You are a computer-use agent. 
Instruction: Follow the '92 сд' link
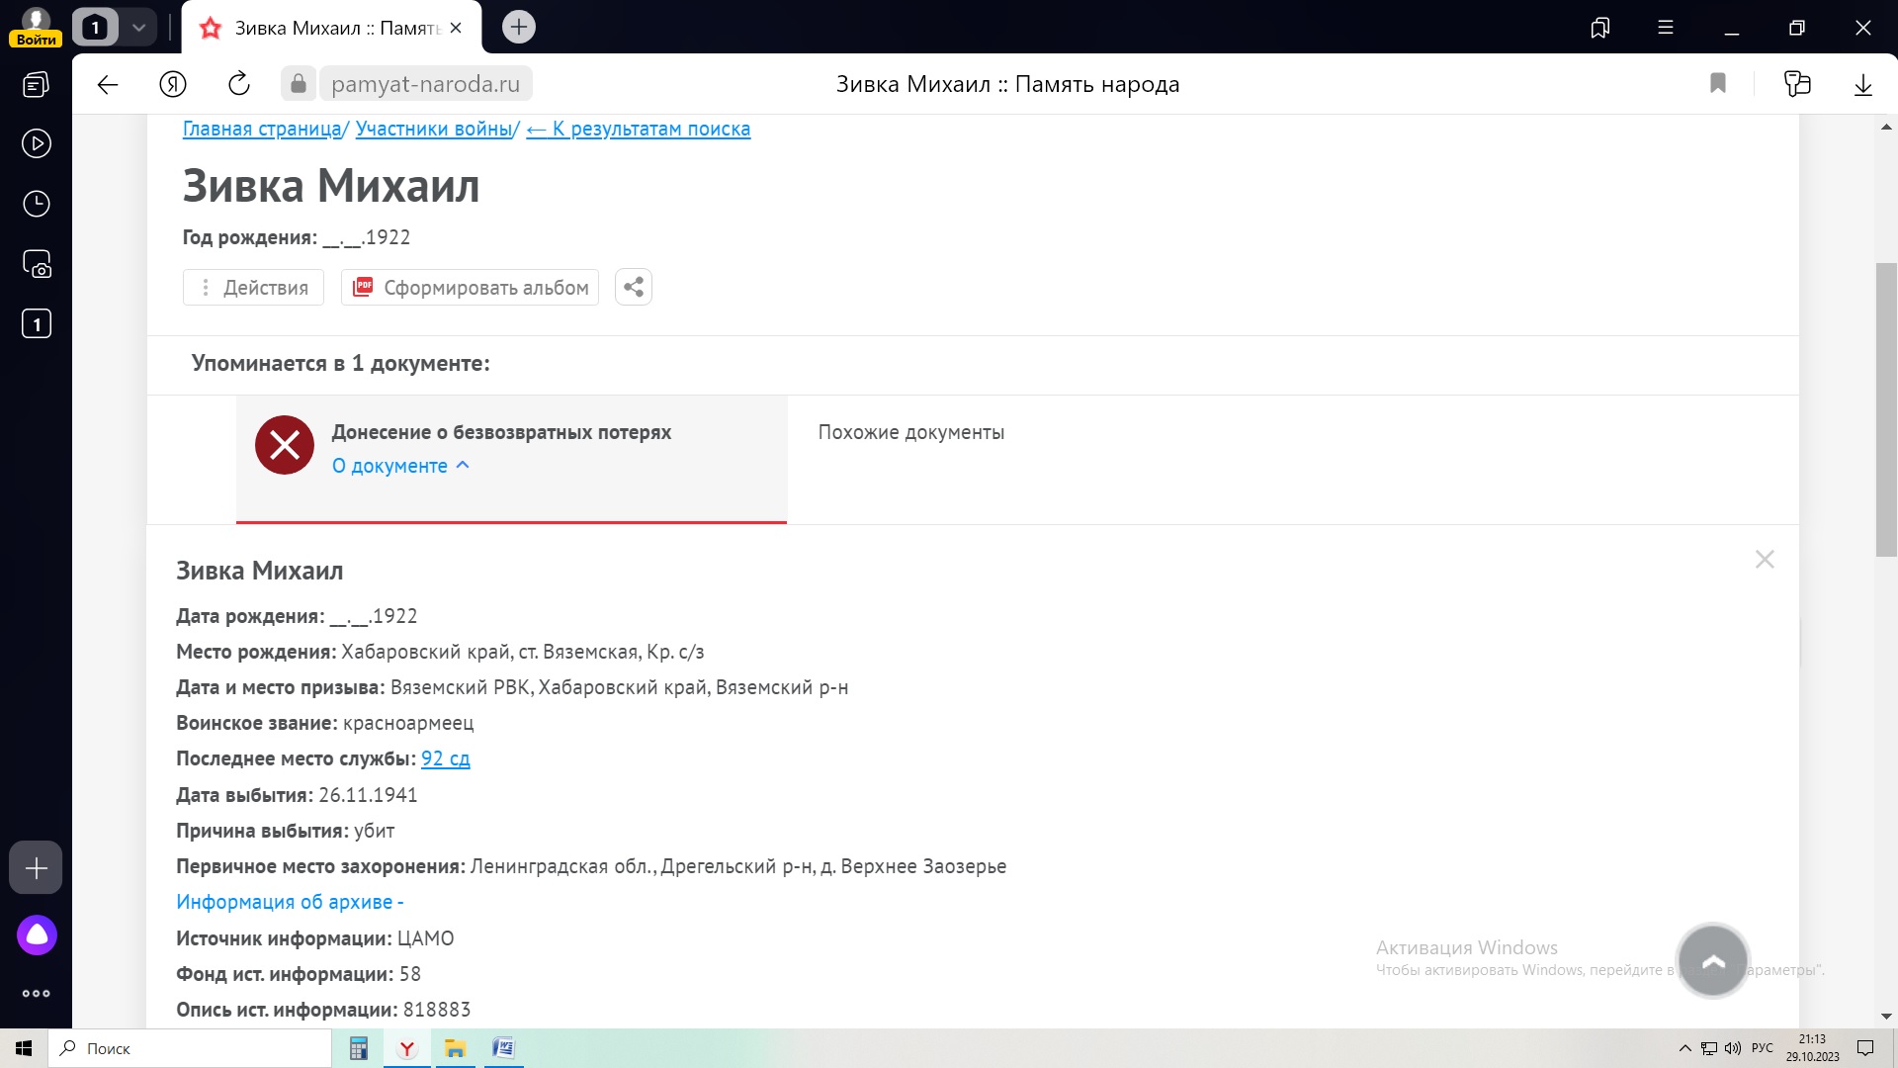click(x=445, y=758)
